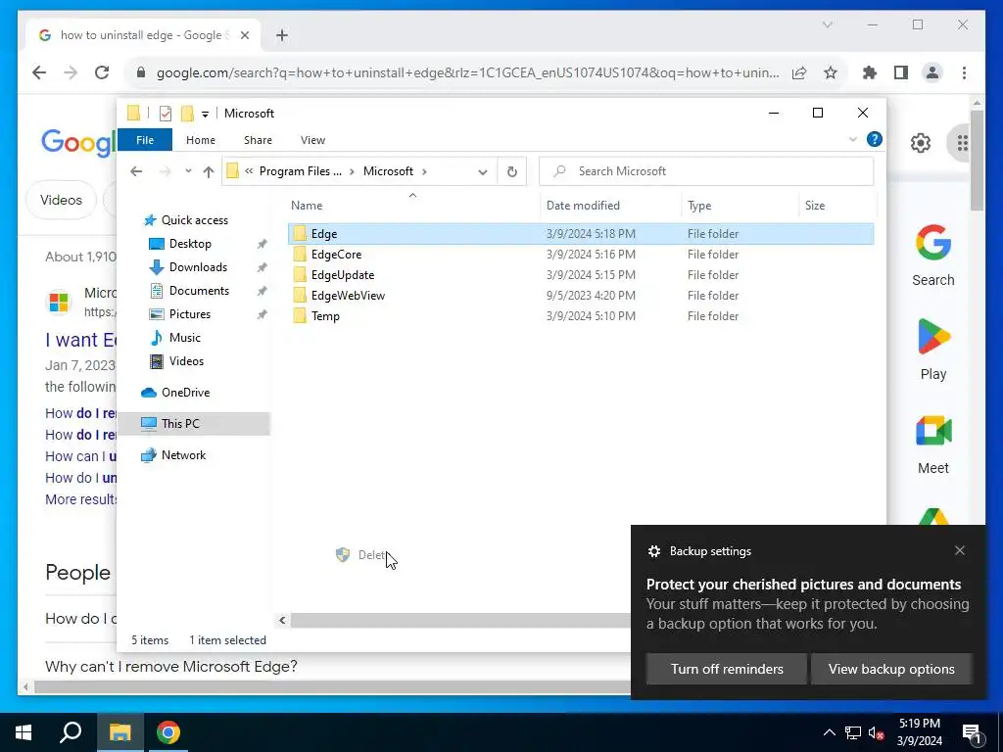Screen dimensions: 1003x752
Task: Go up one folder level in Explorer
Action: [x=209, y=171]
